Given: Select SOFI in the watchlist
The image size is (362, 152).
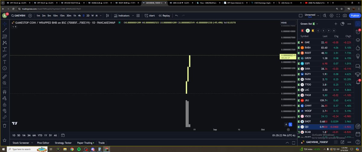Looking at the screenshot, I should click(325, 63).
